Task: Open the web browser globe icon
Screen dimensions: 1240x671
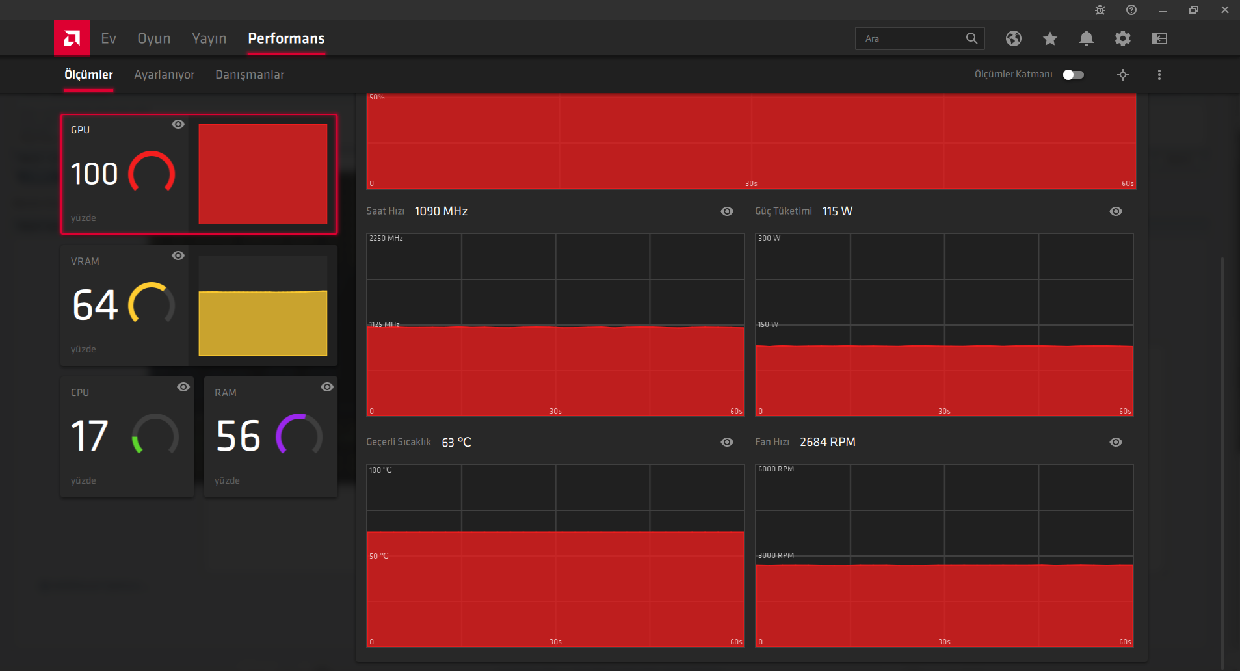Action: 1014,38
